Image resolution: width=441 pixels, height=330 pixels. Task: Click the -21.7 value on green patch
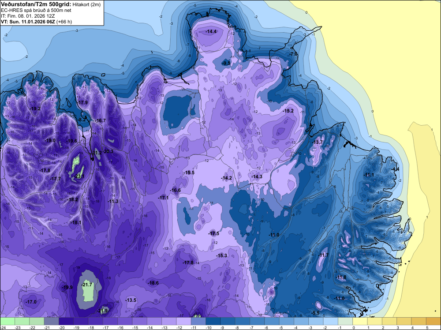point(87,285)
